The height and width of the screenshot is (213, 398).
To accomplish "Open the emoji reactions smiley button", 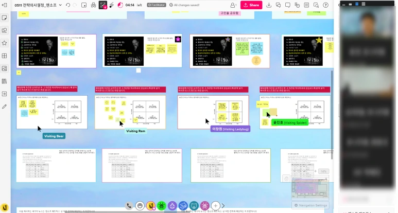I will pos(140,206).
